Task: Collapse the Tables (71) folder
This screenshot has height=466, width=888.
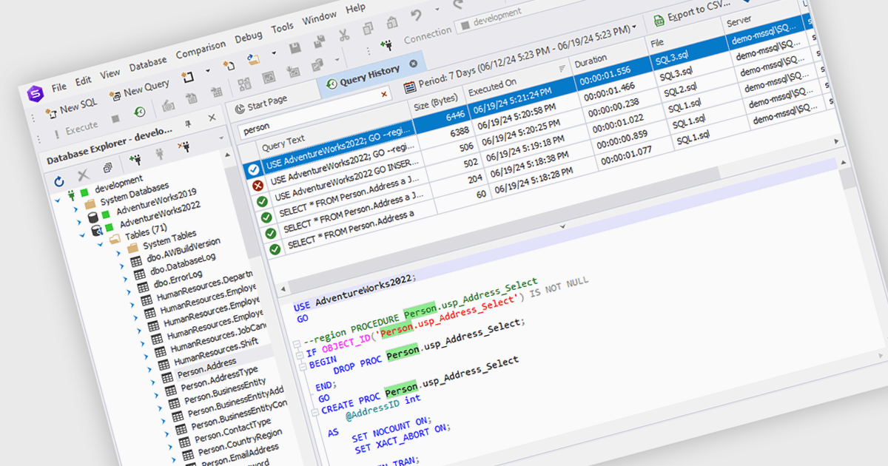Action: point(99,243)
